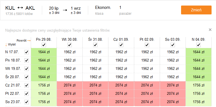Image resolution: width=216 pixels, height=107 pixels.
Task: Close the best prices panel with X
Action: coord(210,30)
